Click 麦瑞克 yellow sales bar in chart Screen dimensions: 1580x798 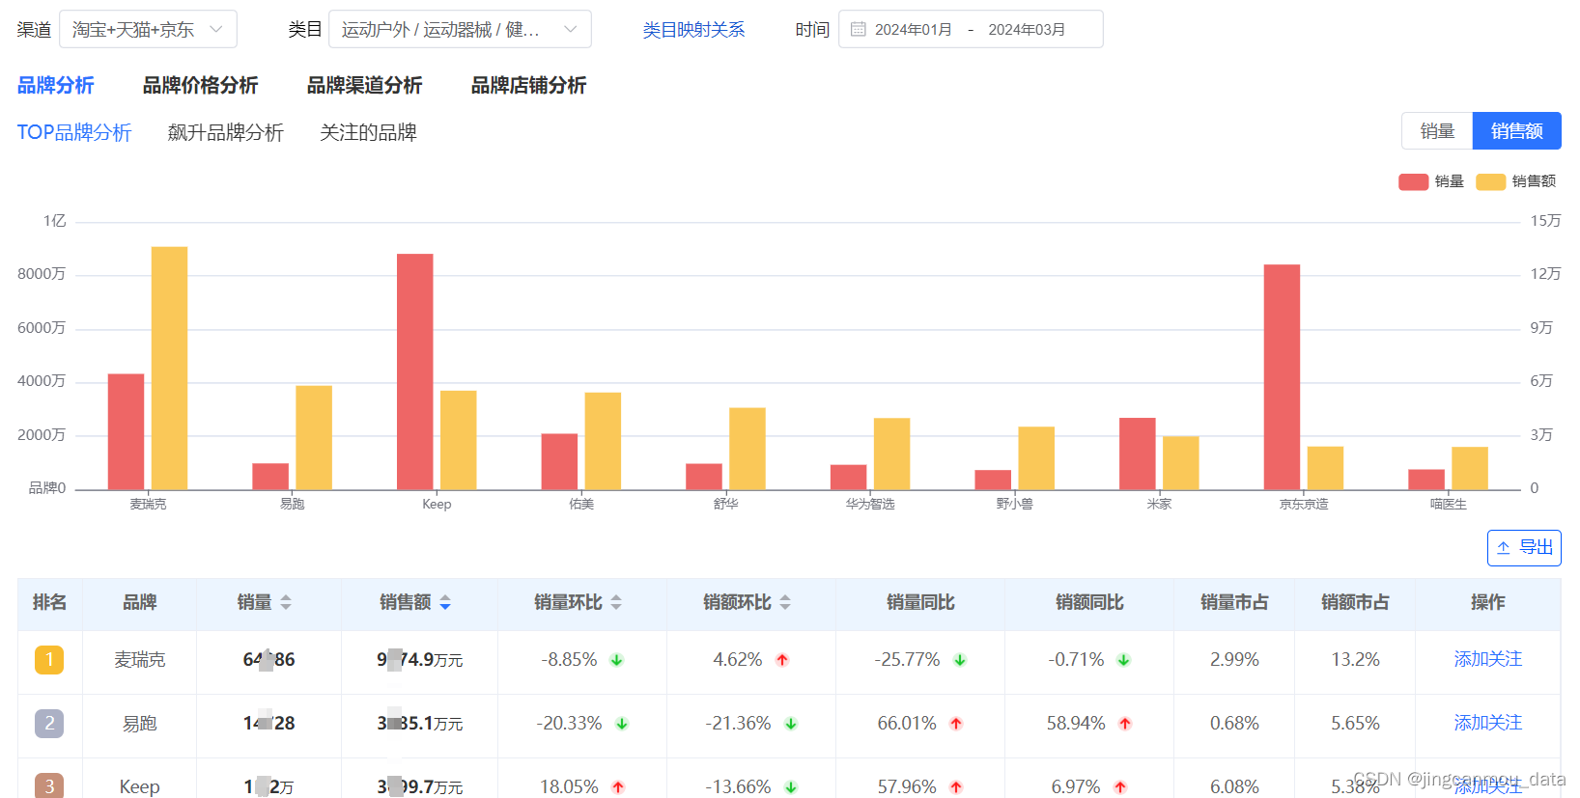(169, 368)
